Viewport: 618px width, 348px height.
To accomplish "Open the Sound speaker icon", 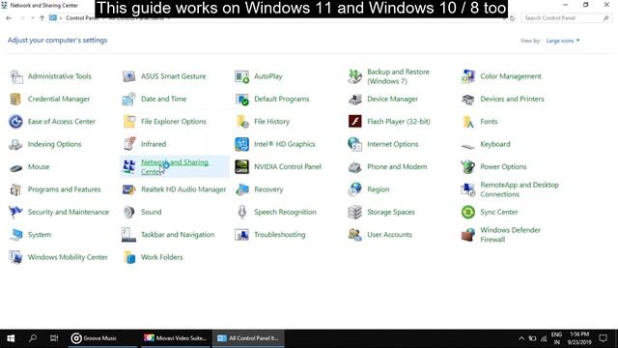I will click(x=129, y=213).
